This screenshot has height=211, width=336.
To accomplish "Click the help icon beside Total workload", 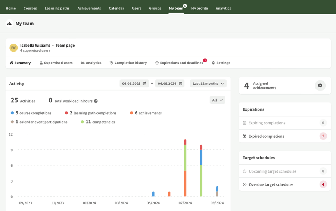I will tap(96, 101).
